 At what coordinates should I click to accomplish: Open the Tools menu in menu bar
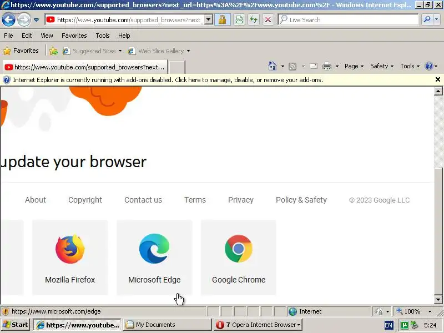coord(103,36)
